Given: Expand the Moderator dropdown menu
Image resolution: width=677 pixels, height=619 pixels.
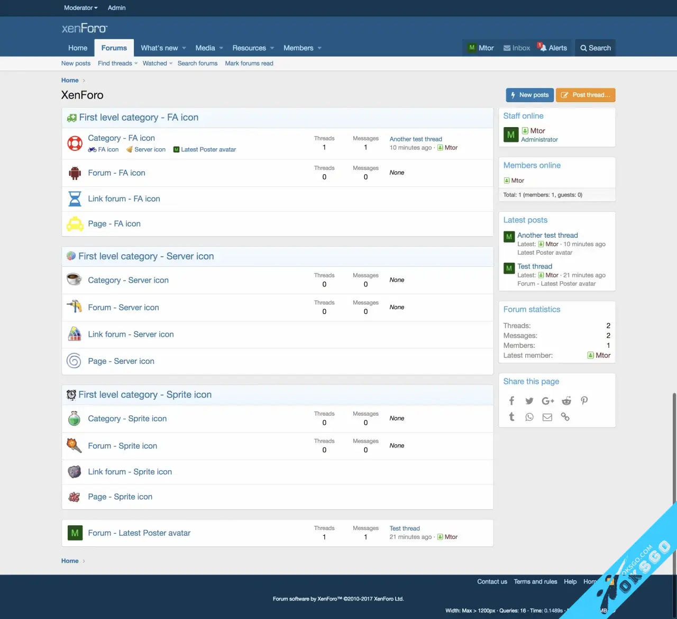Looking at the screenshot, I should [80, 8].
